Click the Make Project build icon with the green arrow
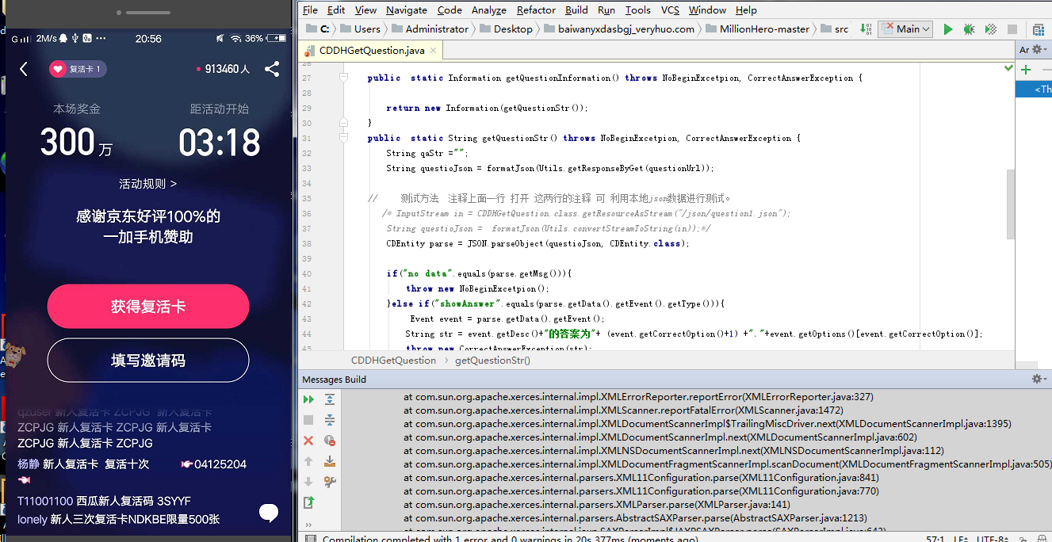Screen dimensions: 1052x542 click(x=866, y=29)
